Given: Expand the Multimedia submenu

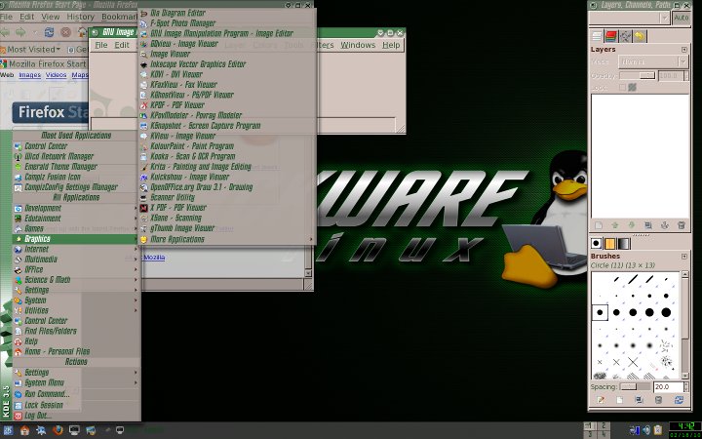Looking at the screenshot, I should click(x=75, y=259).
